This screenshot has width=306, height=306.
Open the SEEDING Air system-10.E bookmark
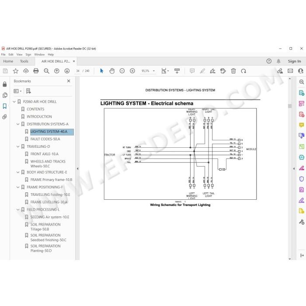click(50, 217)
